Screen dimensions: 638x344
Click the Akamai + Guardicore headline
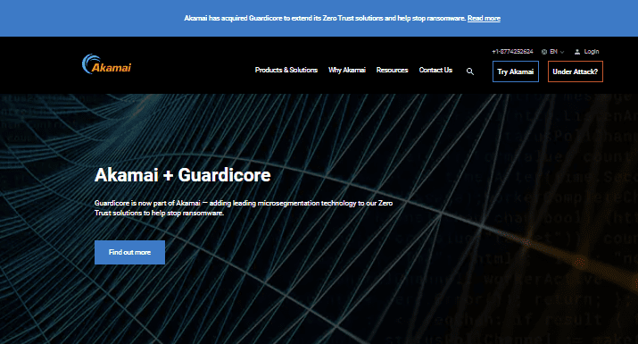pyautogui.click(x=182, y=175)
